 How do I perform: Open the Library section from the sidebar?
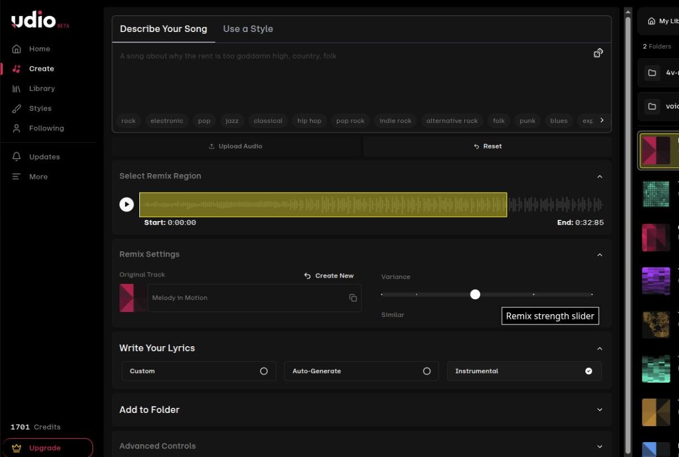point(42,88)
